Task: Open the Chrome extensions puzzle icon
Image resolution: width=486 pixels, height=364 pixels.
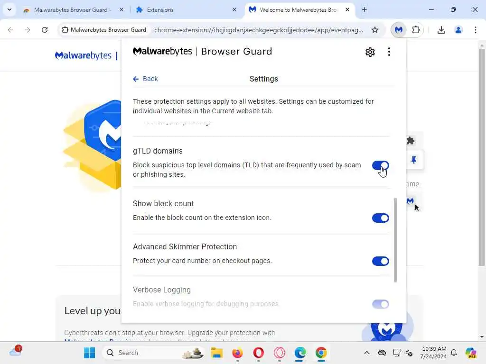Action: coord(416,30)
